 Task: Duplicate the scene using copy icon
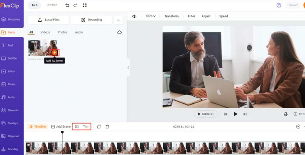click(x=99, y=127)
